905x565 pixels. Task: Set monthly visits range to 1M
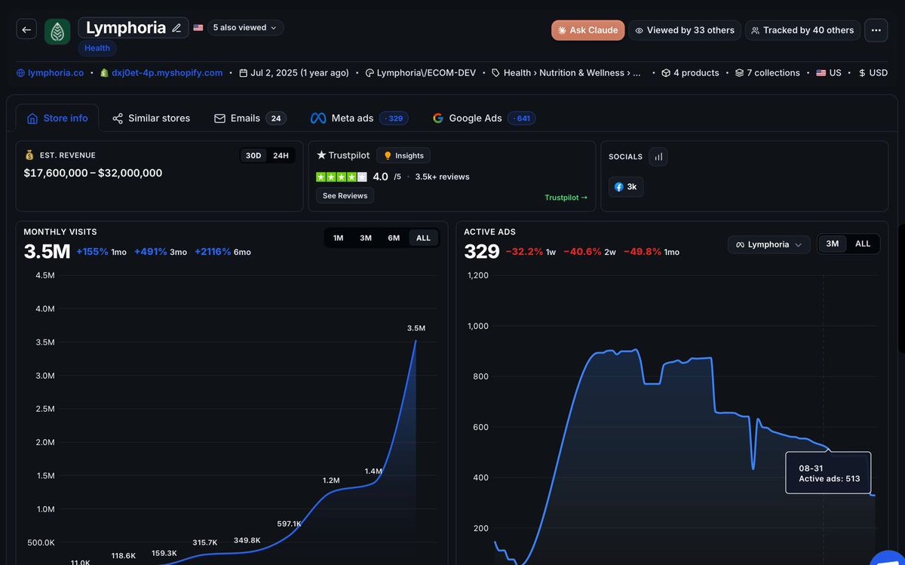point(339,238)
